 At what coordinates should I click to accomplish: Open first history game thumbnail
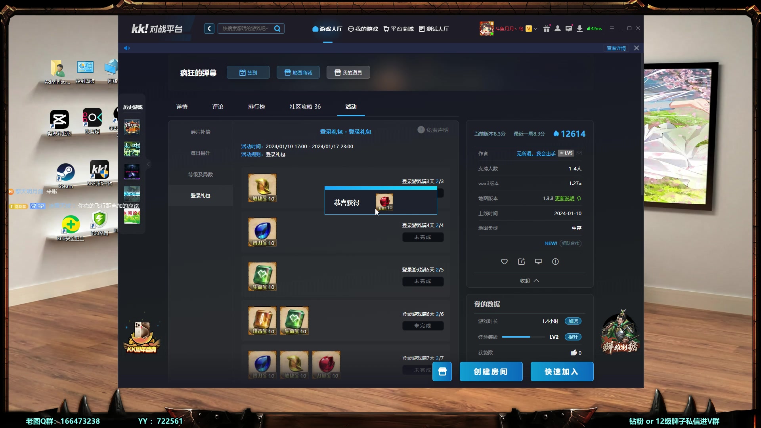(132, 127)
